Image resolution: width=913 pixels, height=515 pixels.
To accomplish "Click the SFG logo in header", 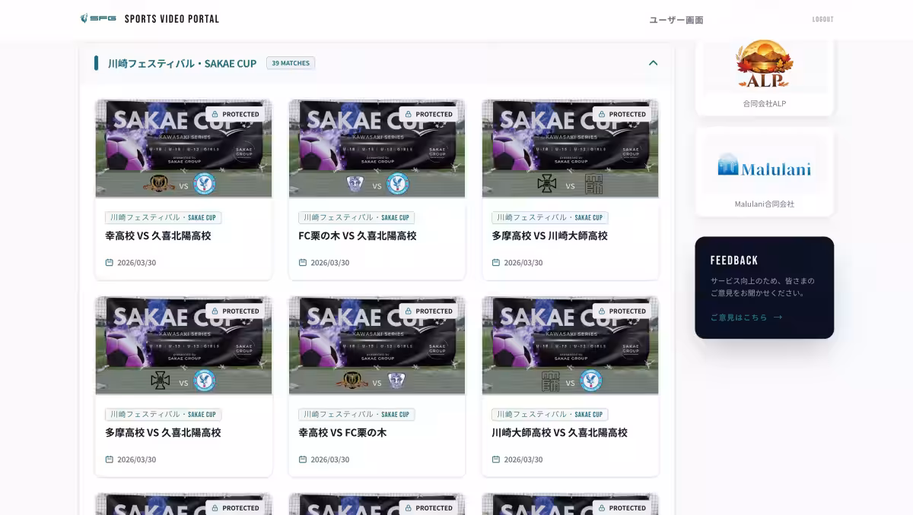I will [98, 19].
